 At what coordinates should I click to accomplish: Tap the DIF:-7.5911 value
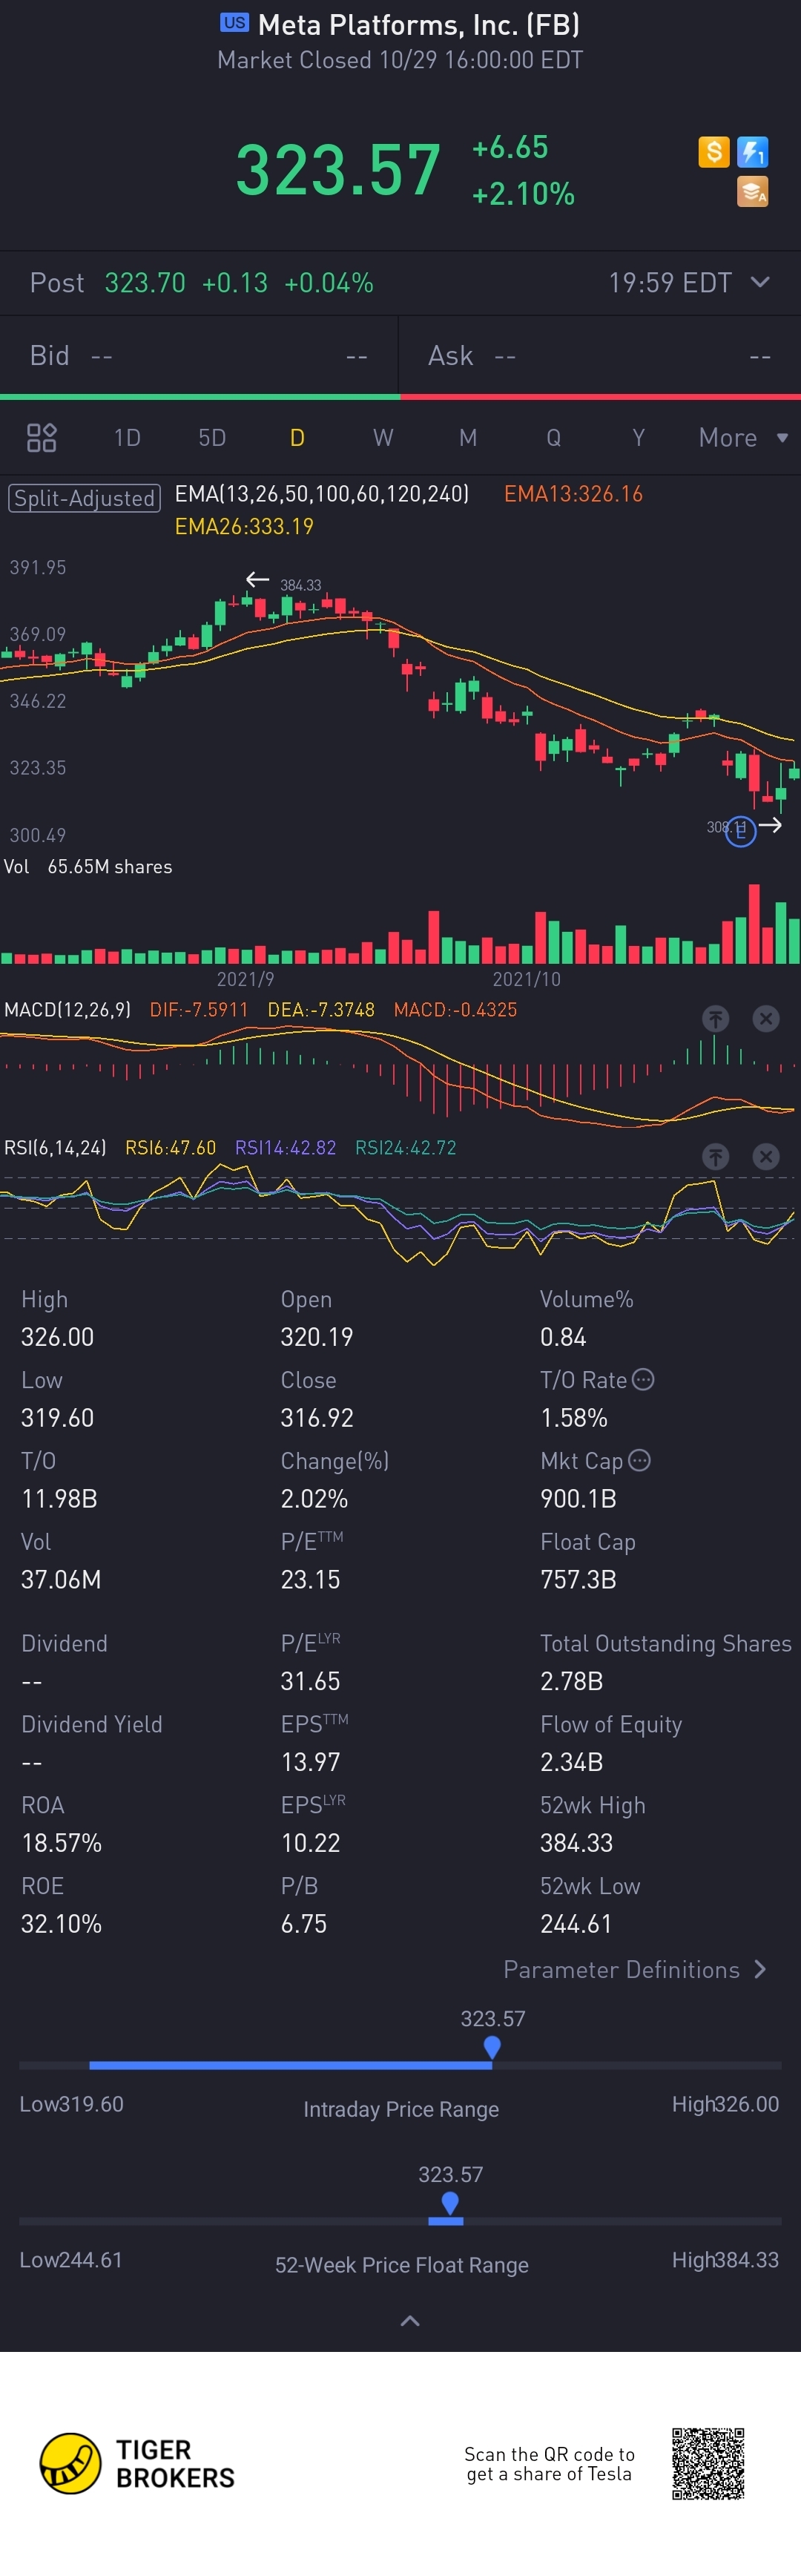click(x=198, y=1009)
